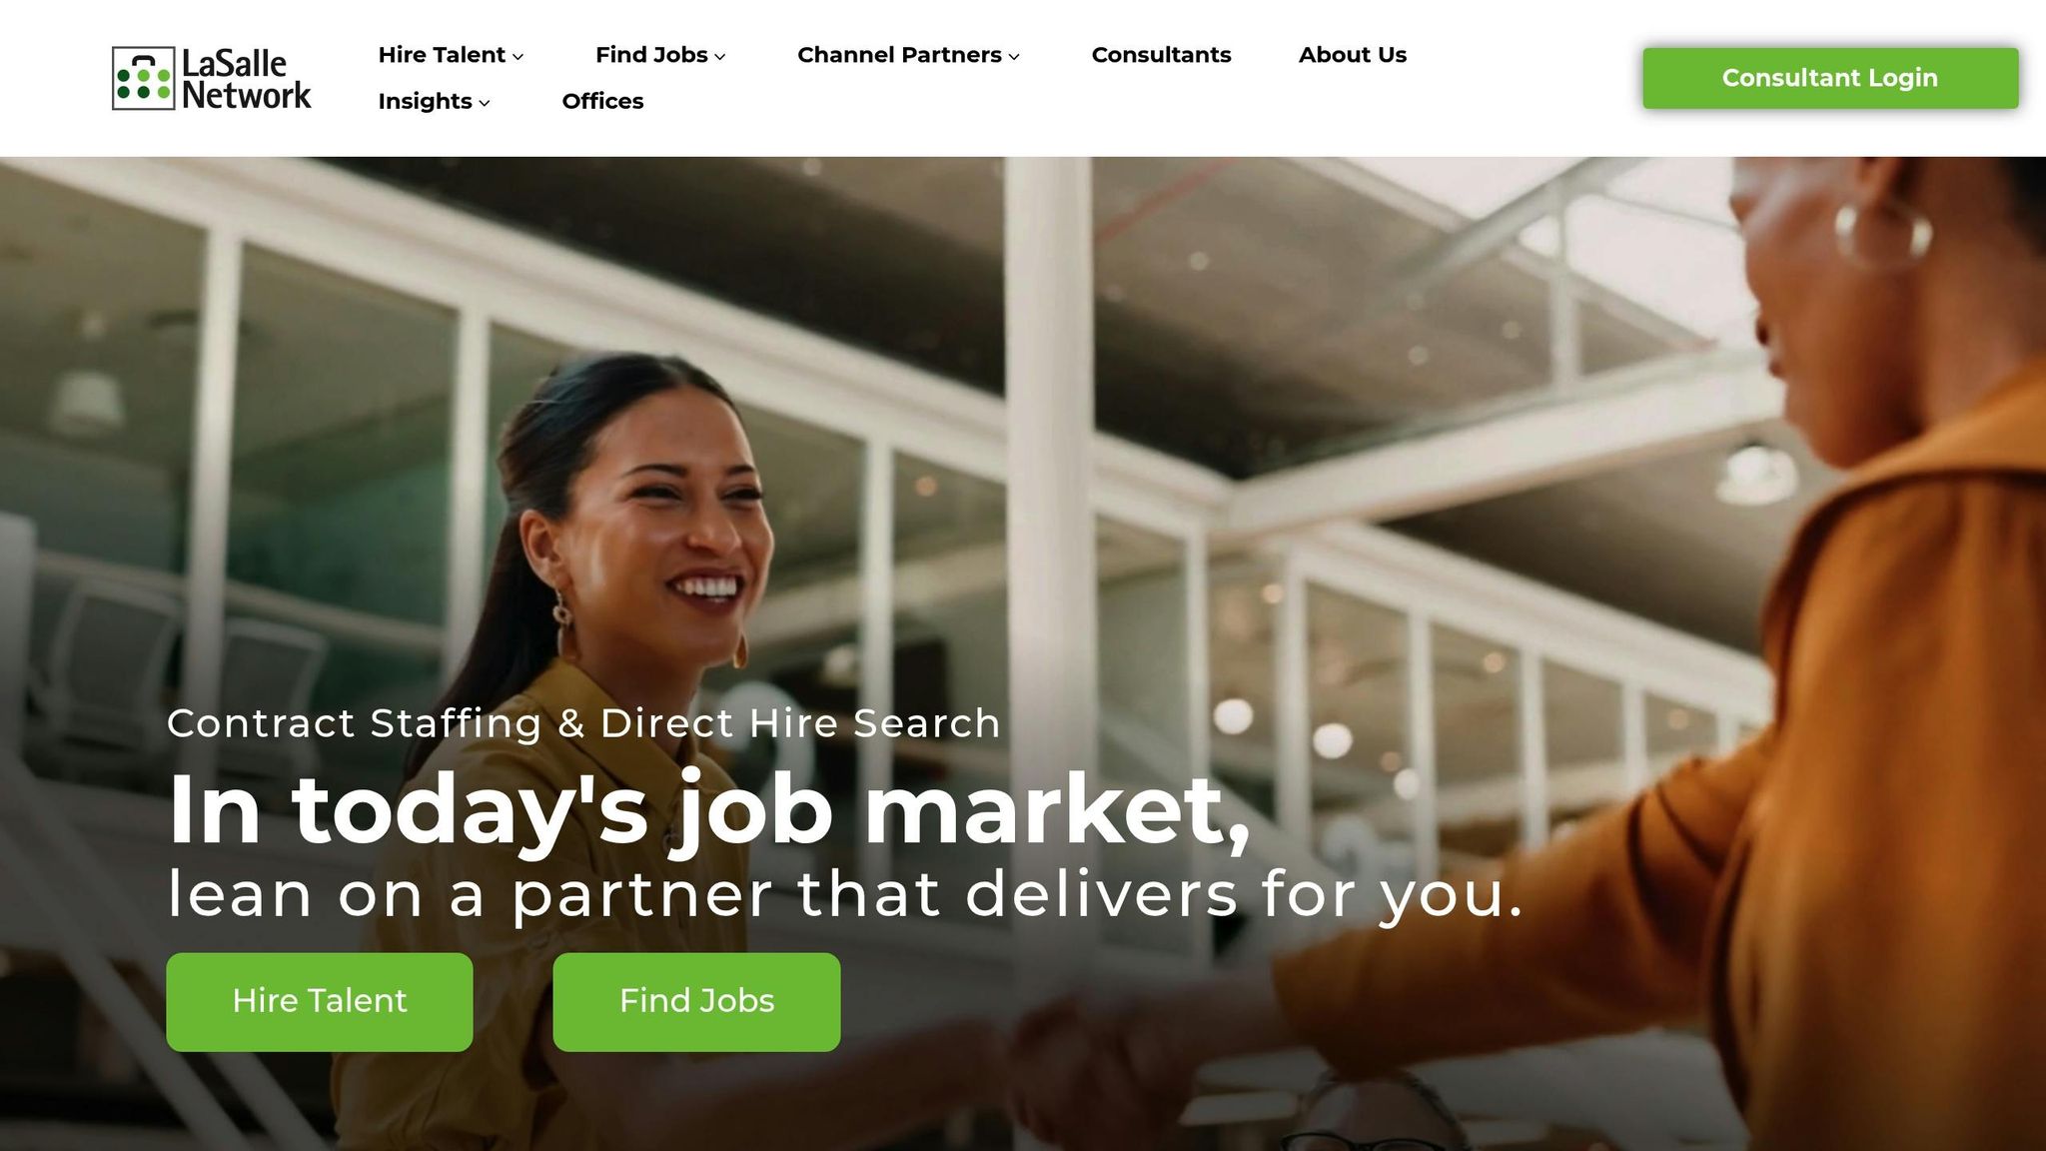Open the Hire Talent navigation menu
The image size is (2046, 1151).
point(442,55)
